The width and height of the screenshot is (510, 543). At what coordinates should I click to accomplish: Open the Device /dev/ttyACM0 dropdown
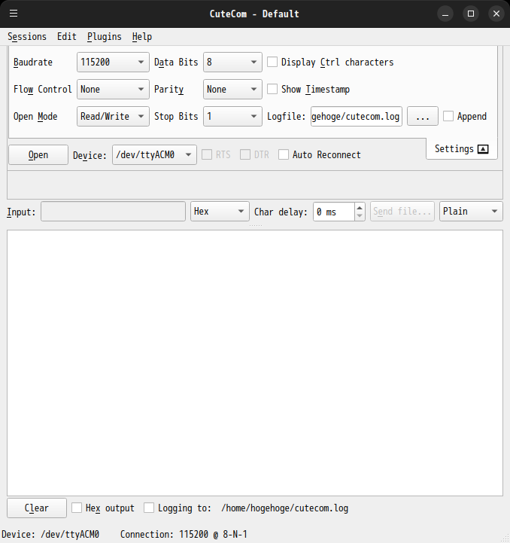tap(154, 154)
